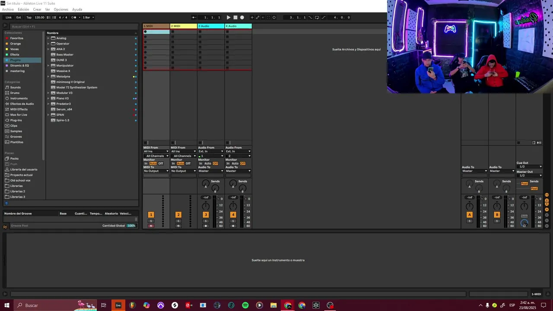Click the Link button

(x=9, y=17)
